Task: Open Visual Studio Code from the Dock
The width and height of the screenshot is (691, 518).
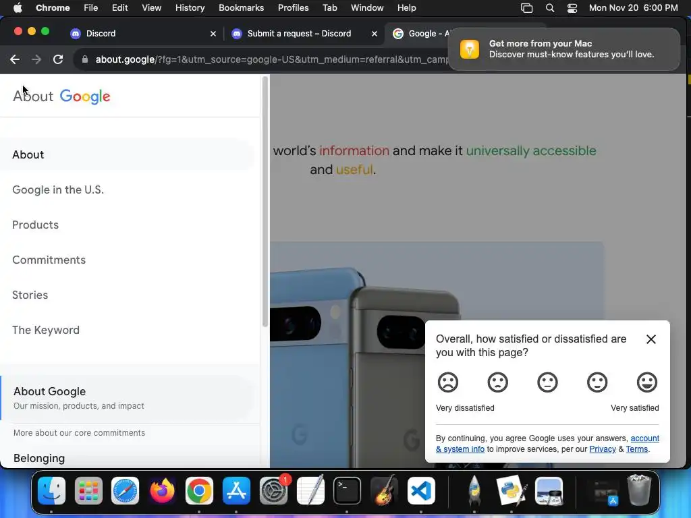Action: click(x=421, y=491)
